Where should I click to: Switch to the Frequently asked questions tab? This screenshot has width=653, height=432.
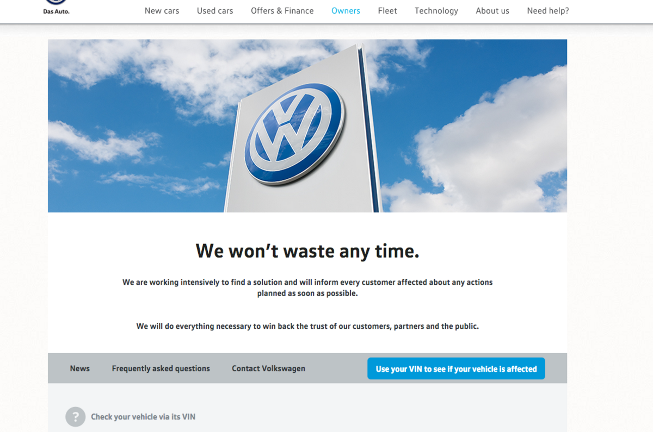161,368
